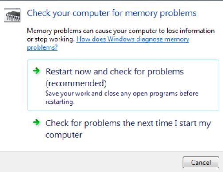Click the 'computer' word under next-time option
Viewport: 223px width, 172px height.
coord(64,135)
